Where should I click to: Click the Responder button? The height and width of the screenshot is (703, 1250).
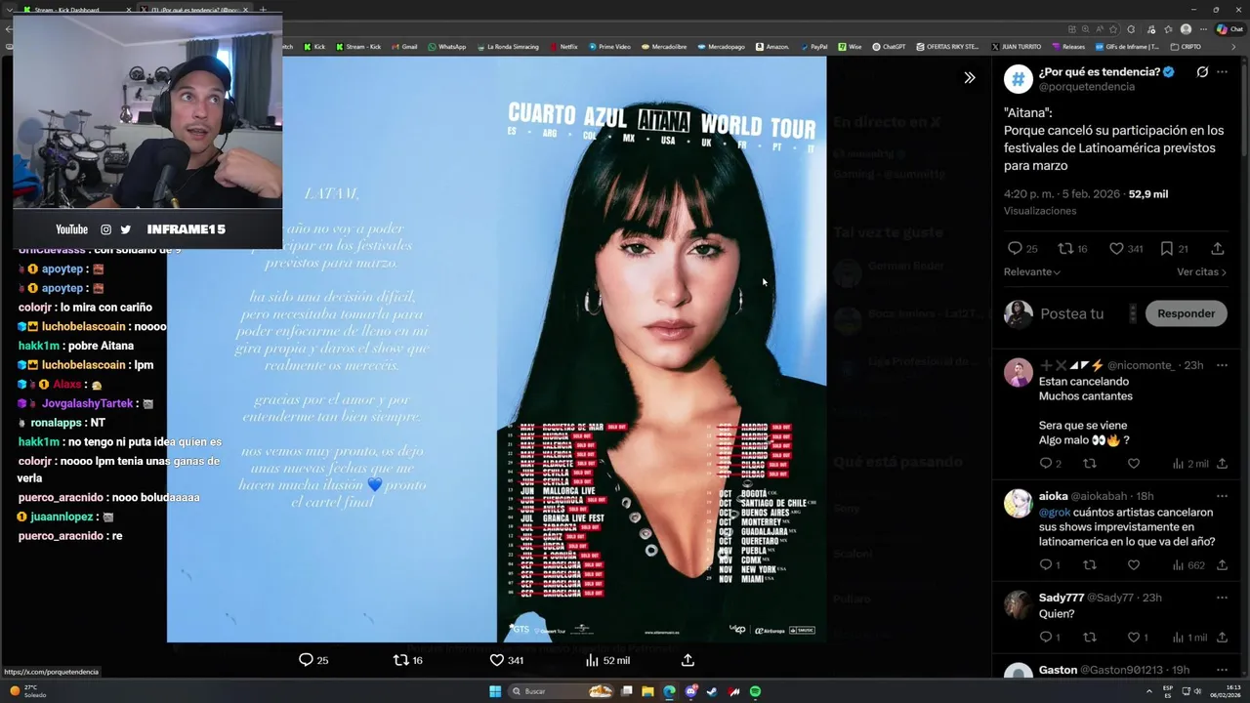click(1186, 313)
